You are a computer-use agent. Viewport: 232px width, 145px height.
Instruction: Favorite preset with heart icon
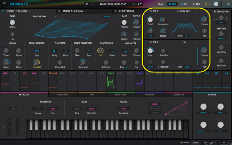[x=92, y=4]
